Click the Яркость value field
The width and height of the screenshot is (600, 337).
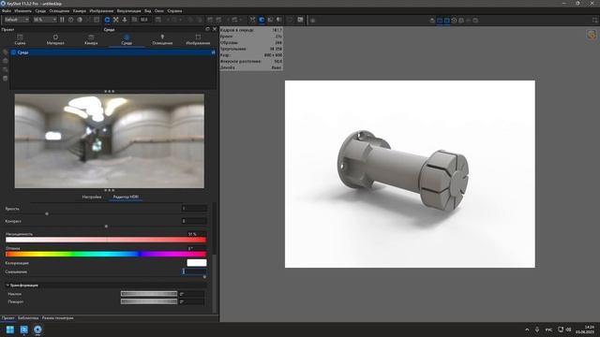pyautogui.click(x=194, y=208)
